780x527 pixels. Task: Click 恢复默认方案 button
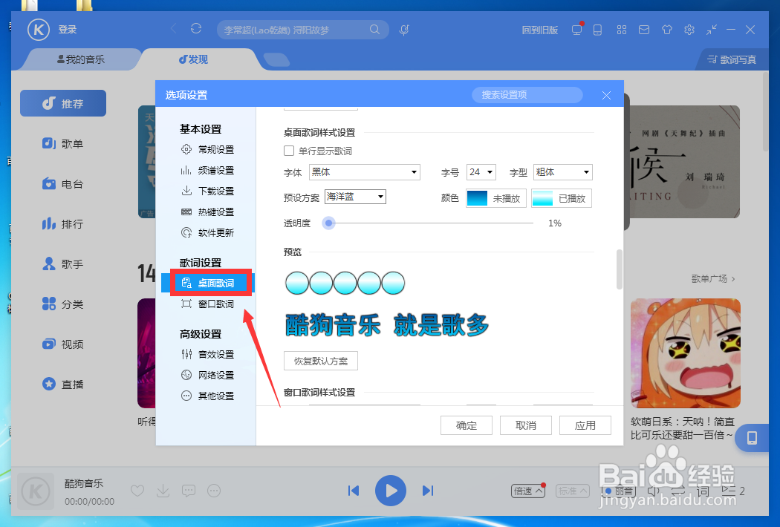(x=321, y=361)
